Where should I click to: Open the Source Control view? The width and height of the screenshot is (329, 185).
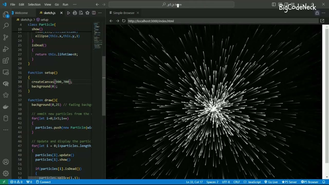coord(6,38)
